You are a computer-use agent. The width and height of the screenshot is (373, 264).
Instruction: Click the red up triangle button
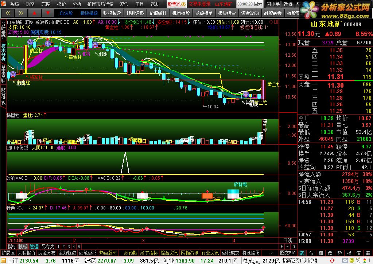coord(34,13)
